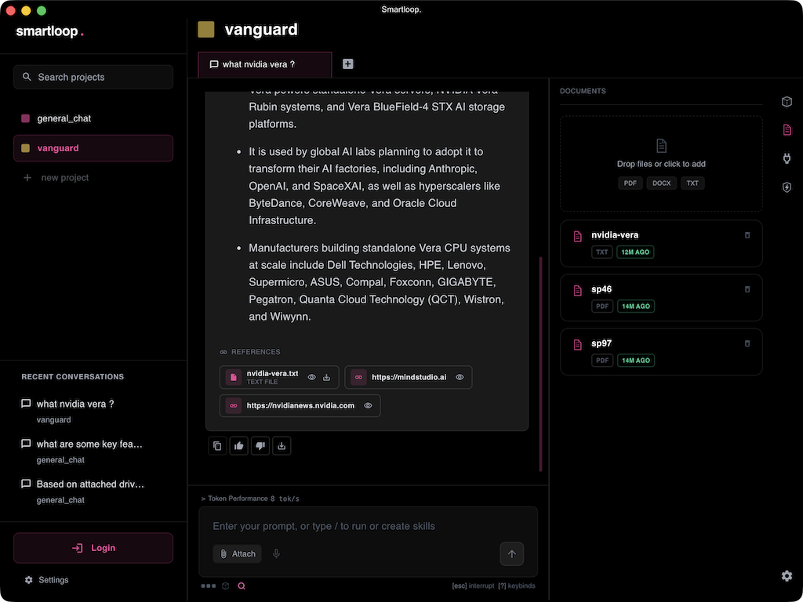This screenshot has height=602, width=803.
Task: Click the chat scrollbar
Action: (x=540, y=364)
